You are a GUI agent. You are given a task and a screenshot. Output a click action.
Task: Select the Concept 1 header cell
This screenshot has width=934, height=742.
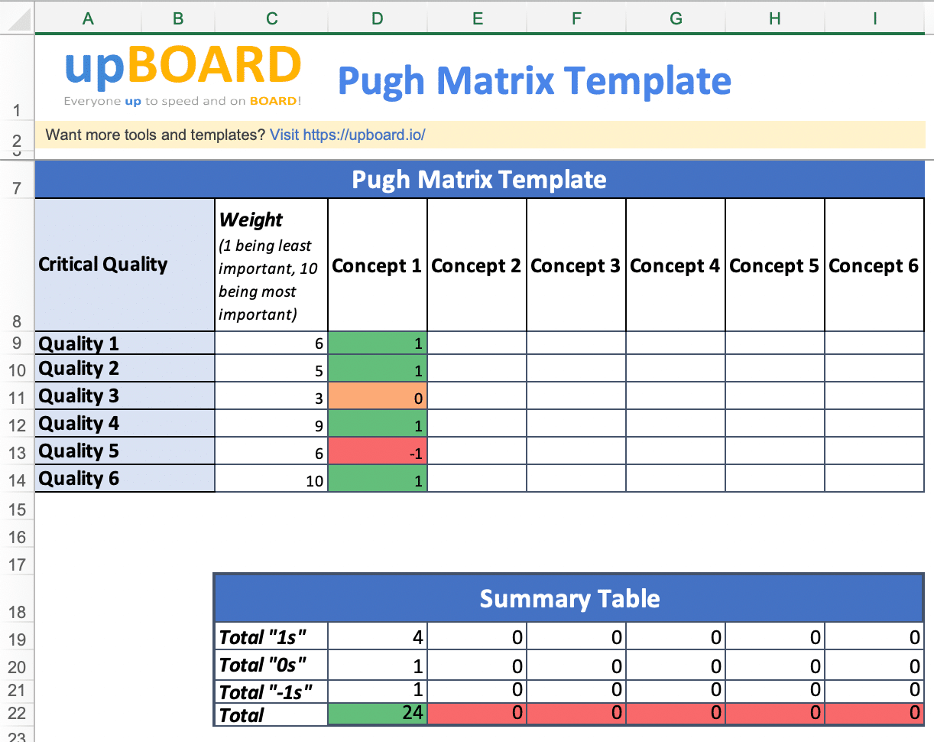378,265
